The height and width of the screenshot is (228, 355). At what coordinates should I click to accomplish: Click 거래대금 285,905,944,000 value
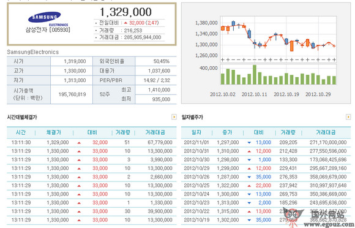tap(143, 37)
